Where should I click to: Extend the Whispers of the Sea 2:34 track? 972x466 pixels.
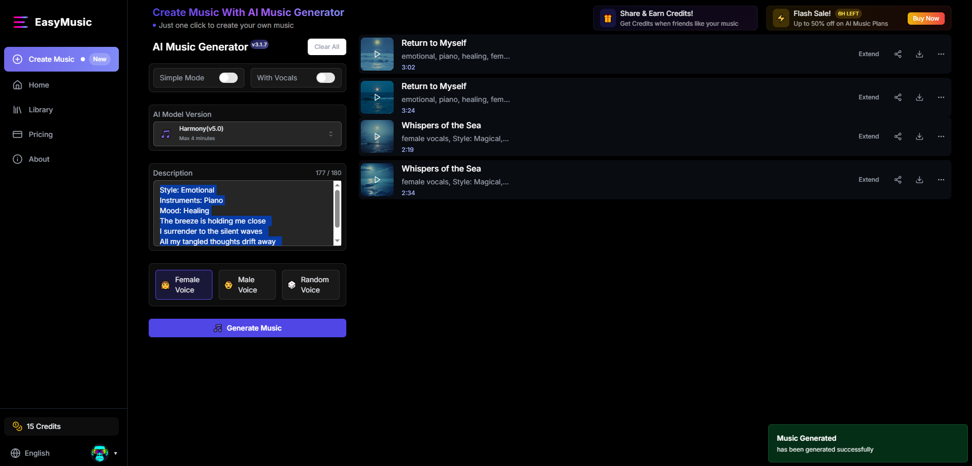pos(869,180)
